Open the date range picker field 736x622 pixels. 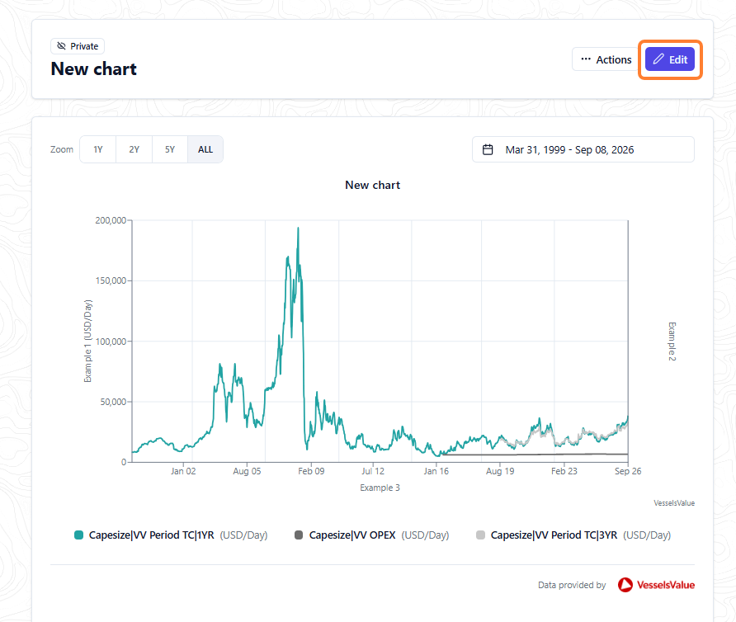[x=583, y=150]
